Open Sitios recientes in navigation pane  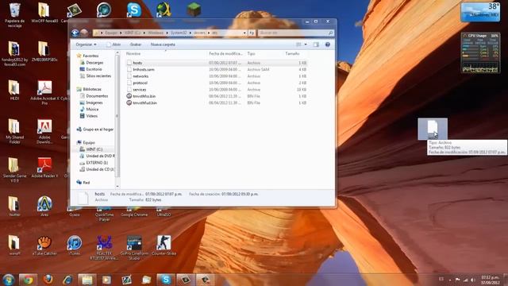(98, 76)
